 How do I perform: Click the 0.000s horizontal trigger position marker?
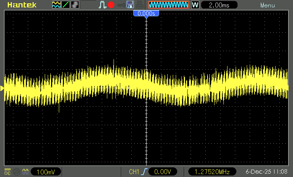click(146, 13)
